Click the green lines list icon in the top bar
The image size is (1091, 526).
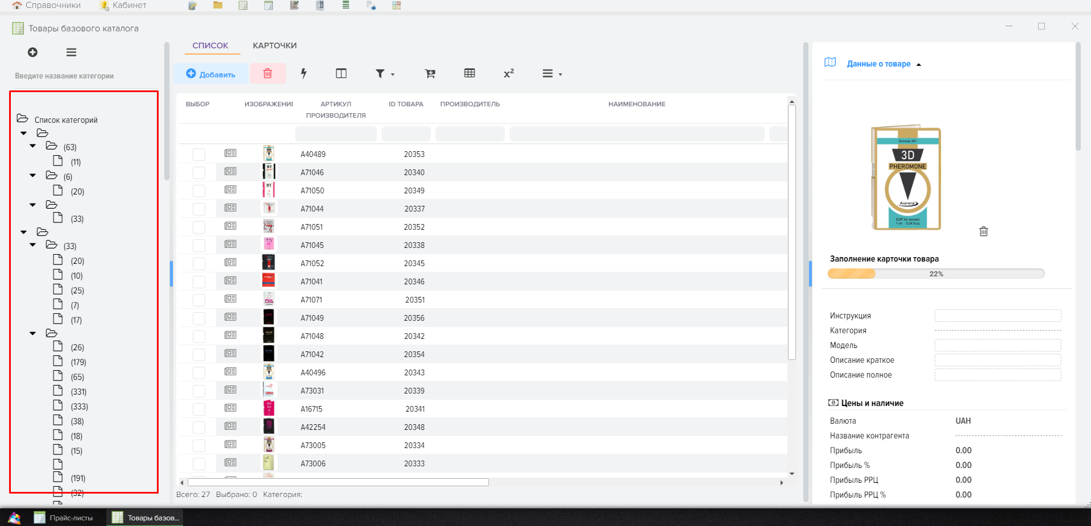pyautogui.click(x=346, y=5)
